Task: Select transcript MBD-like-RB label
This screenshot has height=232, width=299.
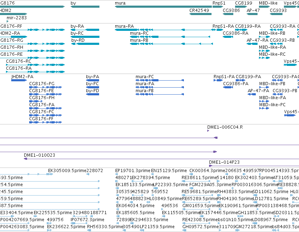Action: click(x=272, y=33)
